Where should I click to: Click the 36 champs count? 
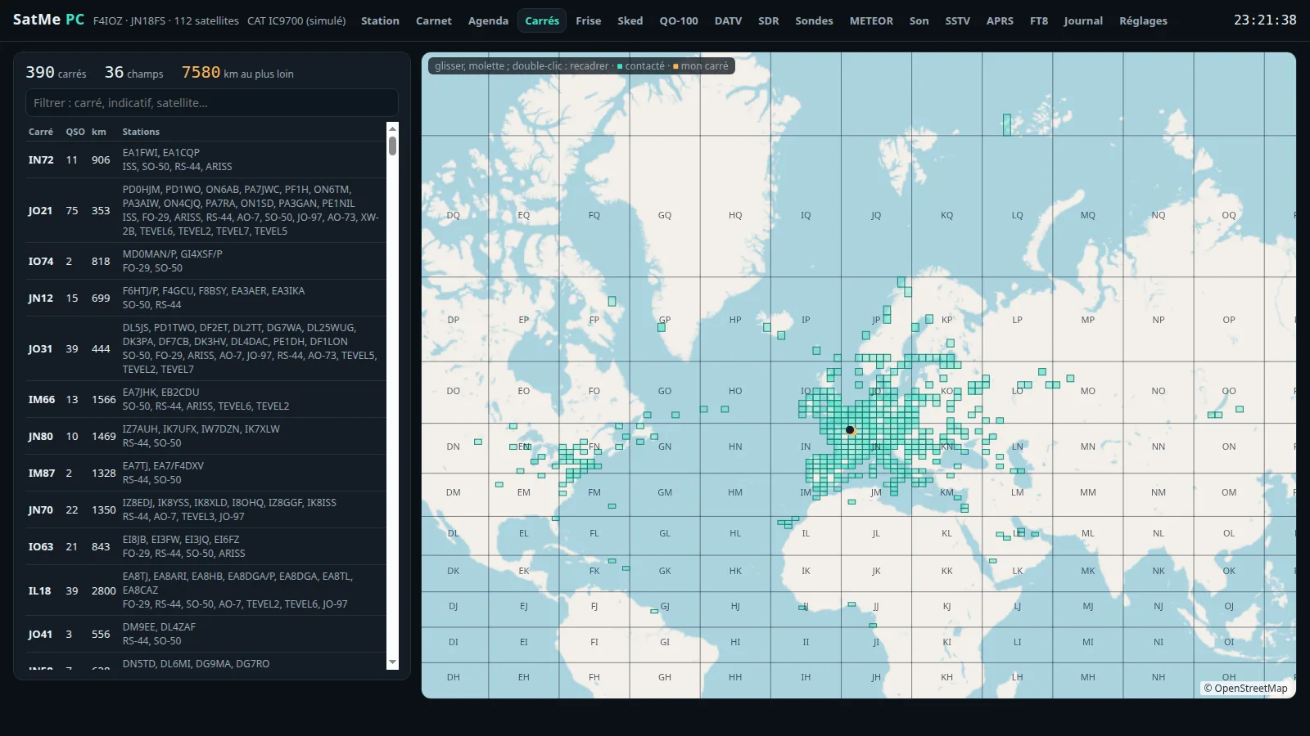coord(114,72)
